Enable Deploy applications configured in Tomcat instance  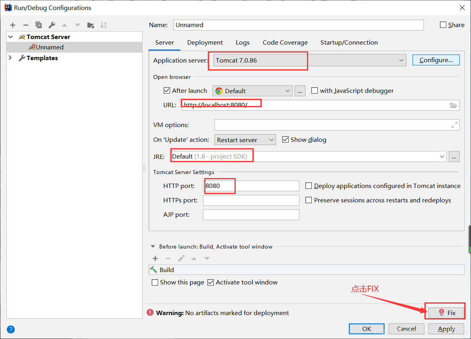click(x=309, y=186)
